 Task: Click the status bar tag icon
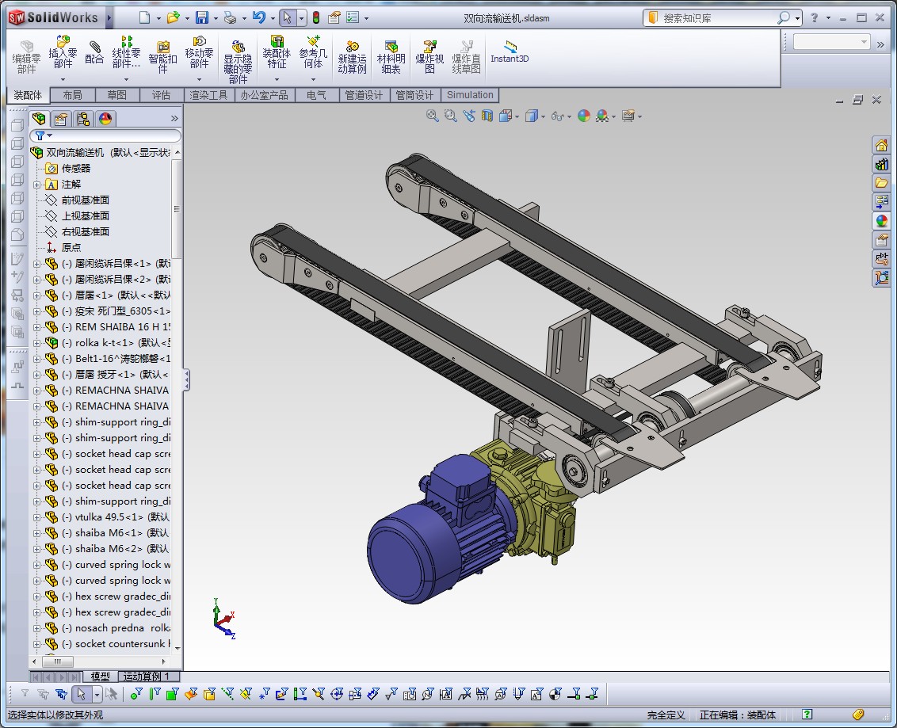(858, 715)
